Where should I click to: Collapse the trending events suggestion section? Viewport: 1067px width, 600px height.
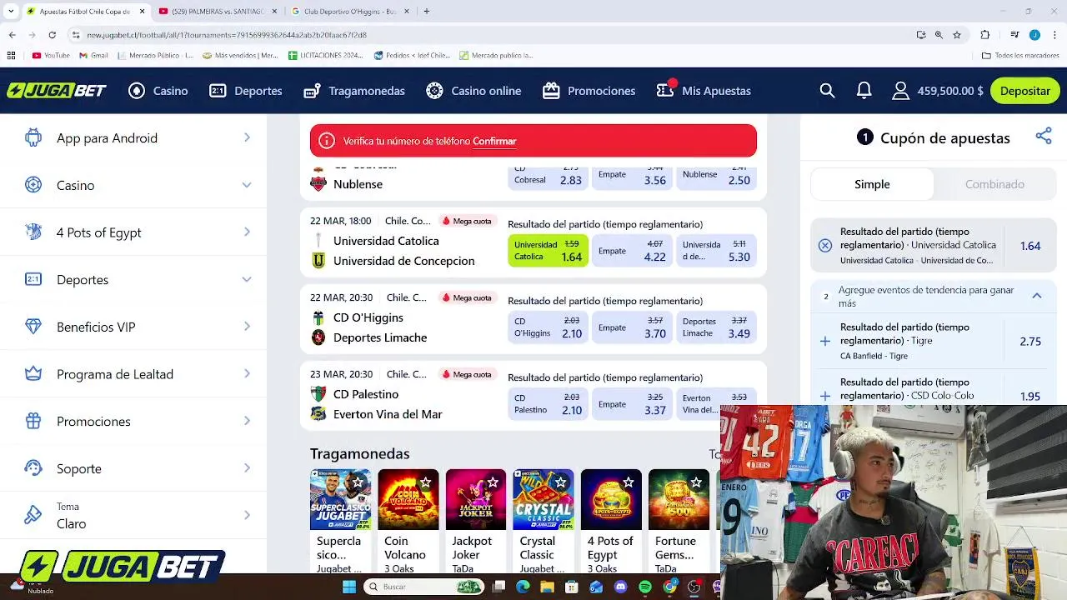tap(1037, 296)
